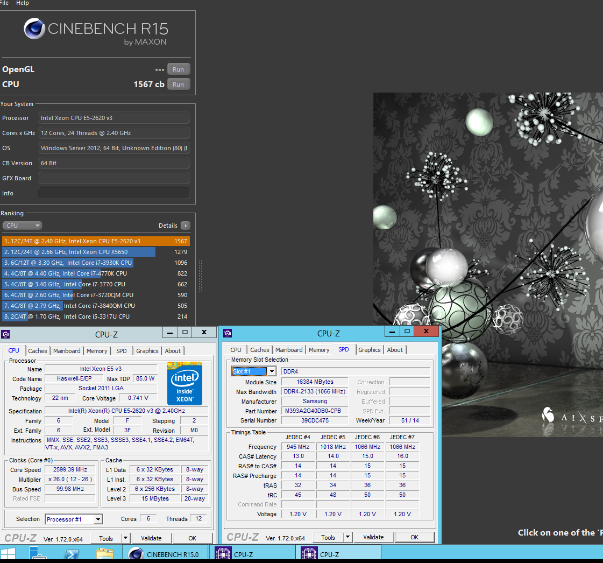Viewport: 603px width, 563px height.
Task: Switch to About tab in left CPU-Z
Action: coord(173,351)
